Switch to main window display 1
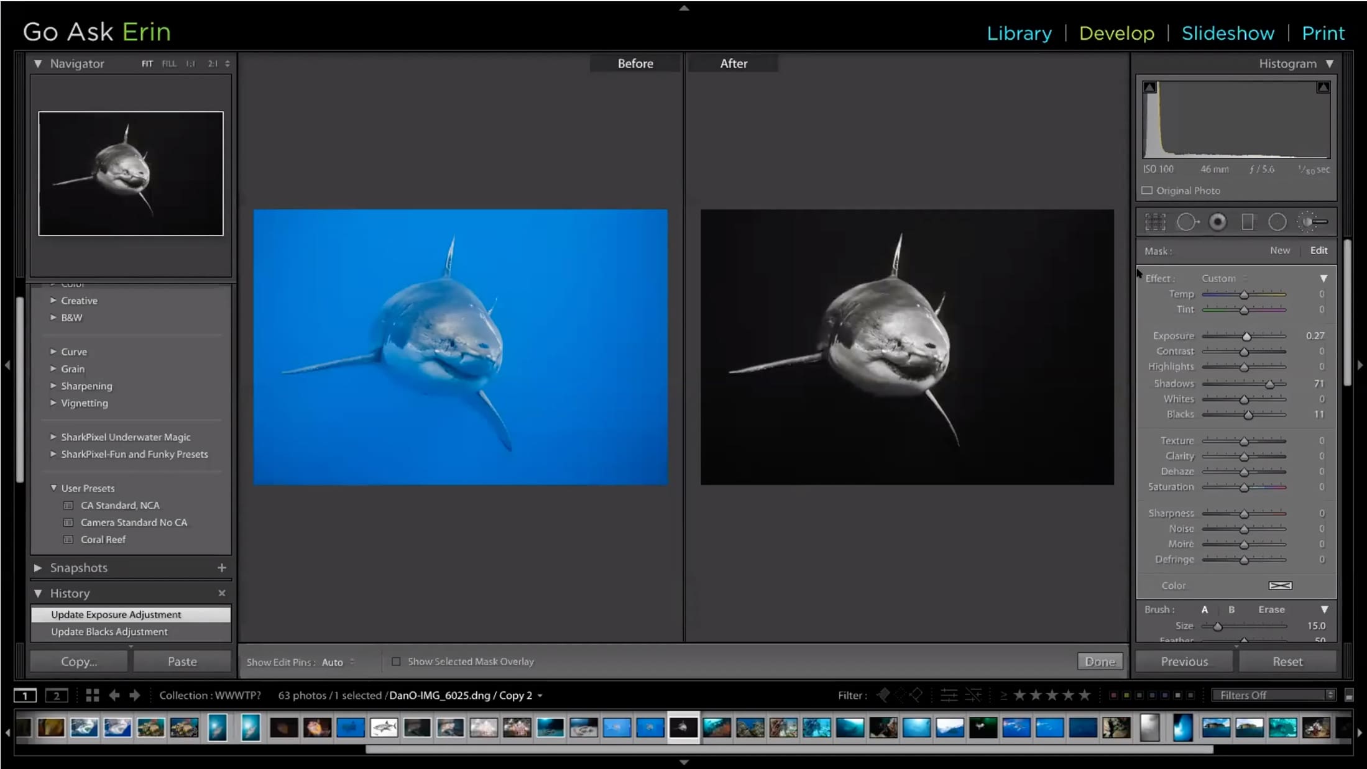This screenshot has width=1367, height=769. click(25, 696)
